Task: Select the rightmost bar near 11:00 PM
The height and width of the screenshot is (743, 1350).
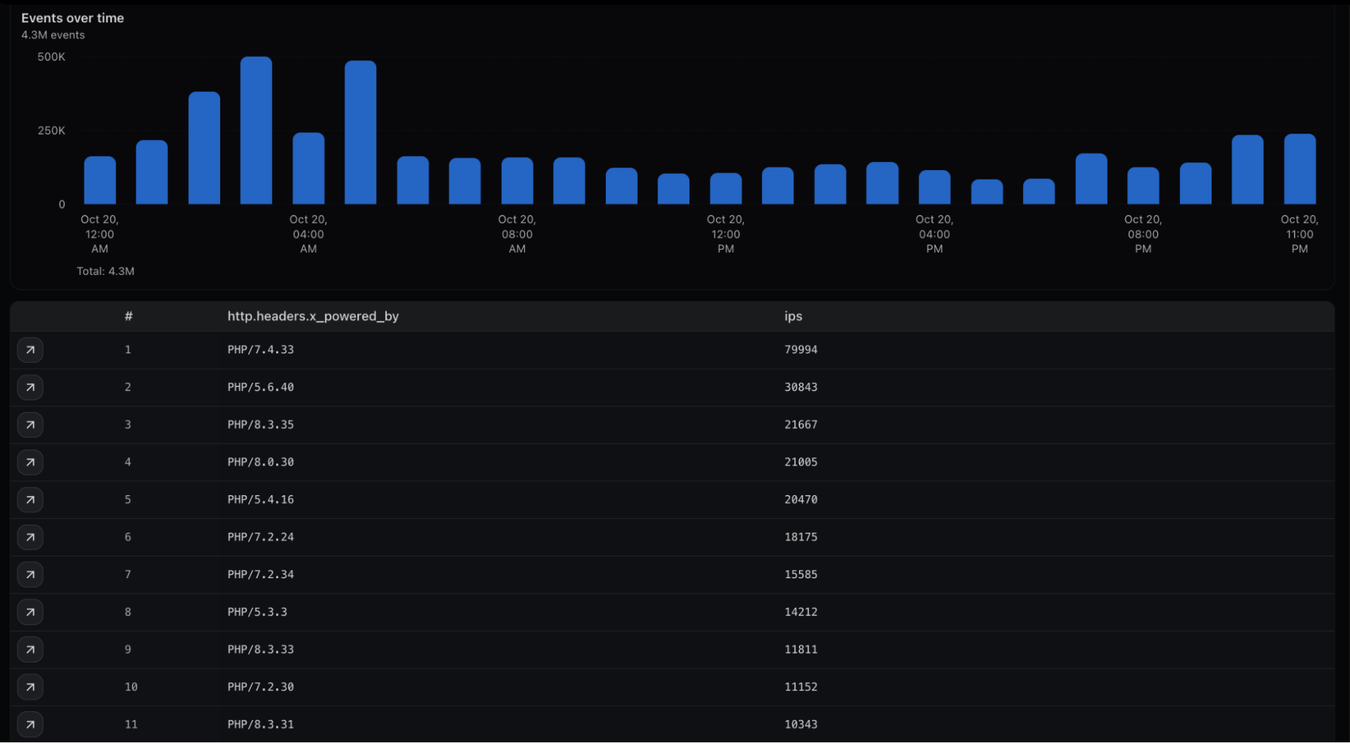Action: [1299, 169]
